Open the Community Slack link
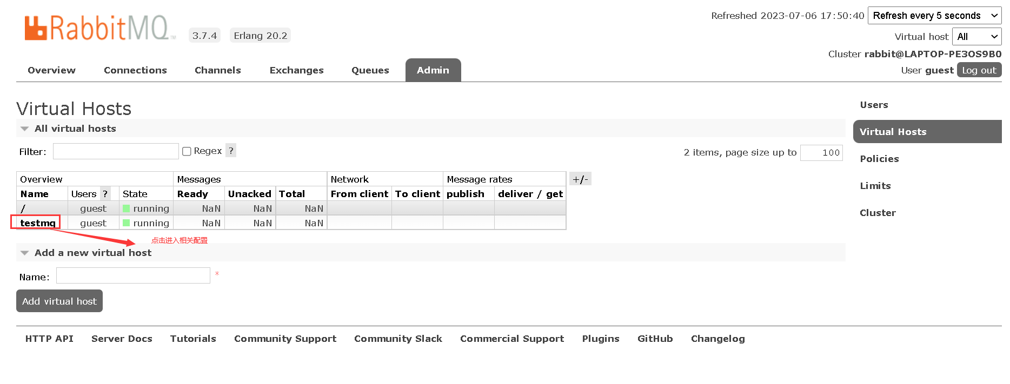Viewport: 1010px width, 384px height. (398, 339)
